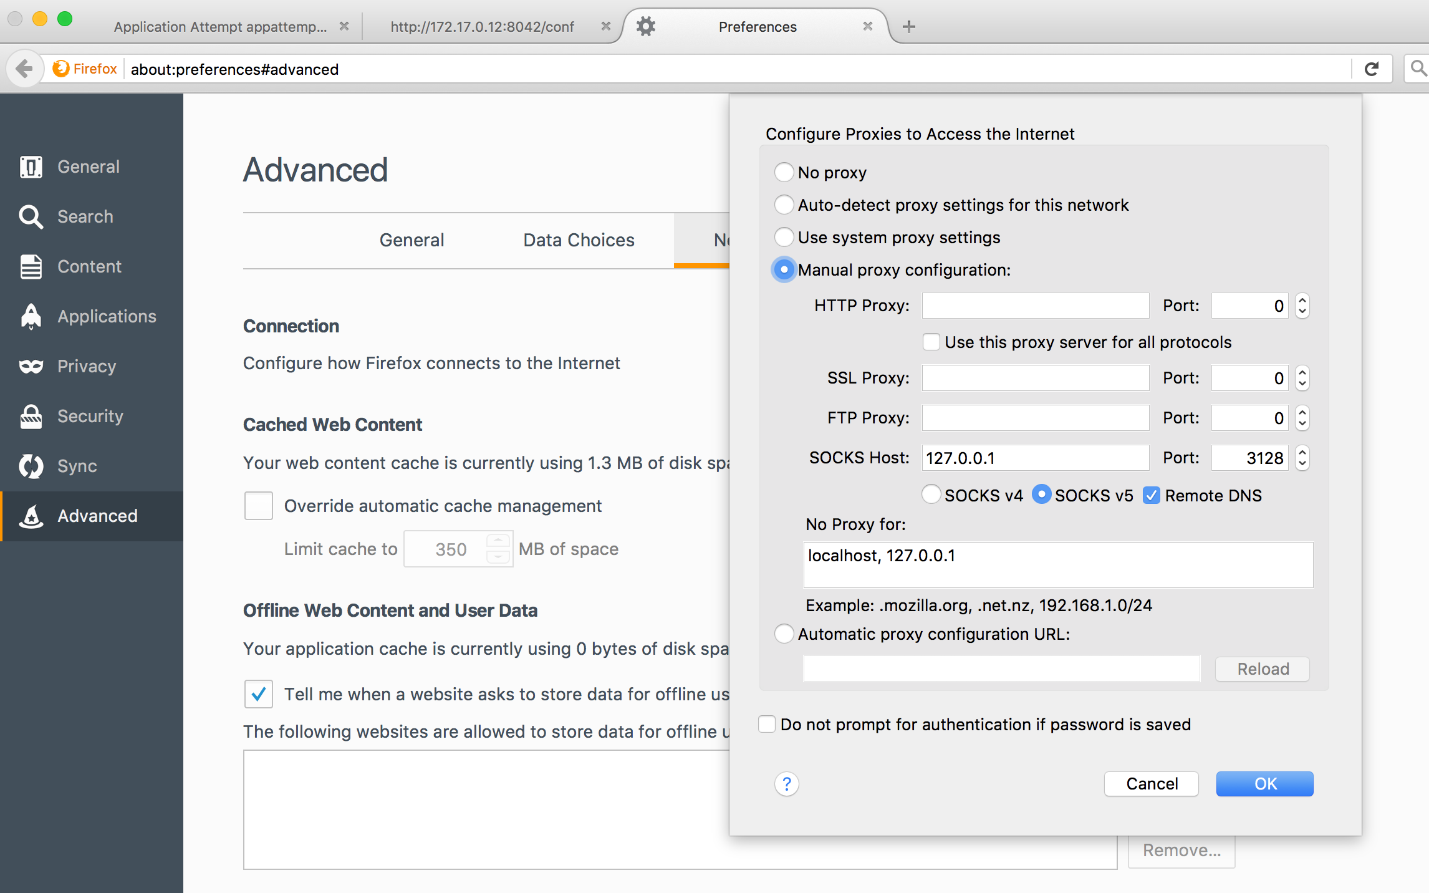
Task: Click the Reload button for automatic proxy URL
Action: pyautogui.click(x=1262, y=669)
